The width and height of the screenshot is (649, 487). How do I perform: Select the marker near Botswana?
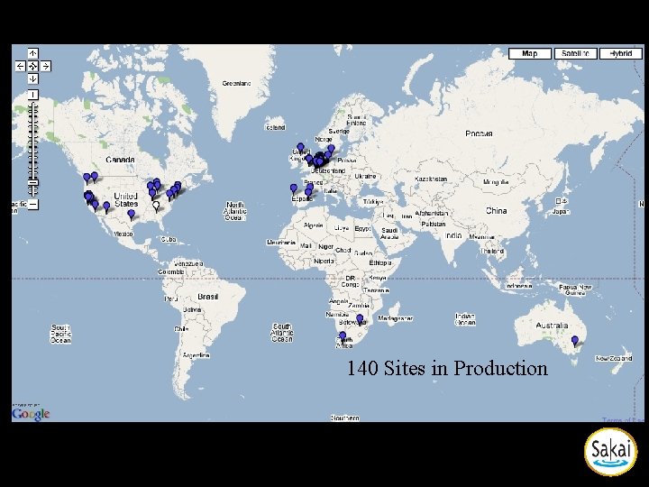click(x=360, y=319)
